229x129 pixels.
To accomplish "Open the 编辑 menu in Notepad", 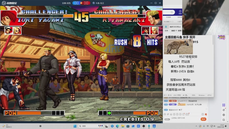I will [173, 31].
